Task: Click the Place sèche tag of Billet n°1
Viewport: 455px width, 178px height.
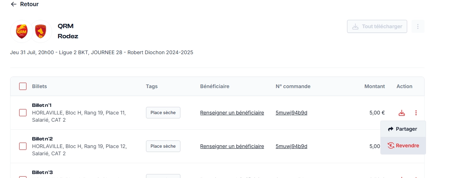Action: tap(163, 113)
